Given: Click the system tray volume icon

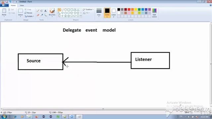Looking at the screenshot, I should click(x=189, y=117).
